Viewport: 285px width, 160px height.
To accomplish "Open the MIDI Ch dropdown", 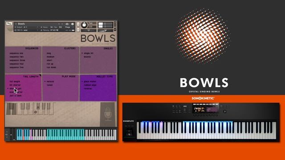I will coord(27,30).
